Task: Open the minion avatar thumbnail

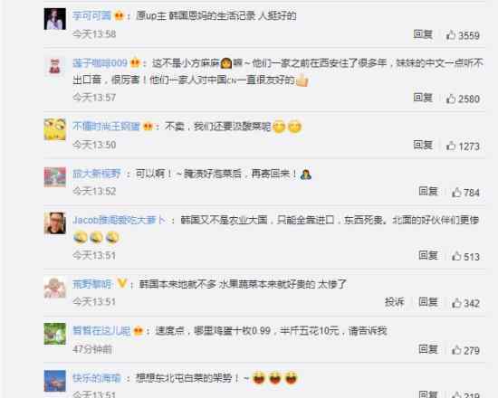Action: [55, 129]
